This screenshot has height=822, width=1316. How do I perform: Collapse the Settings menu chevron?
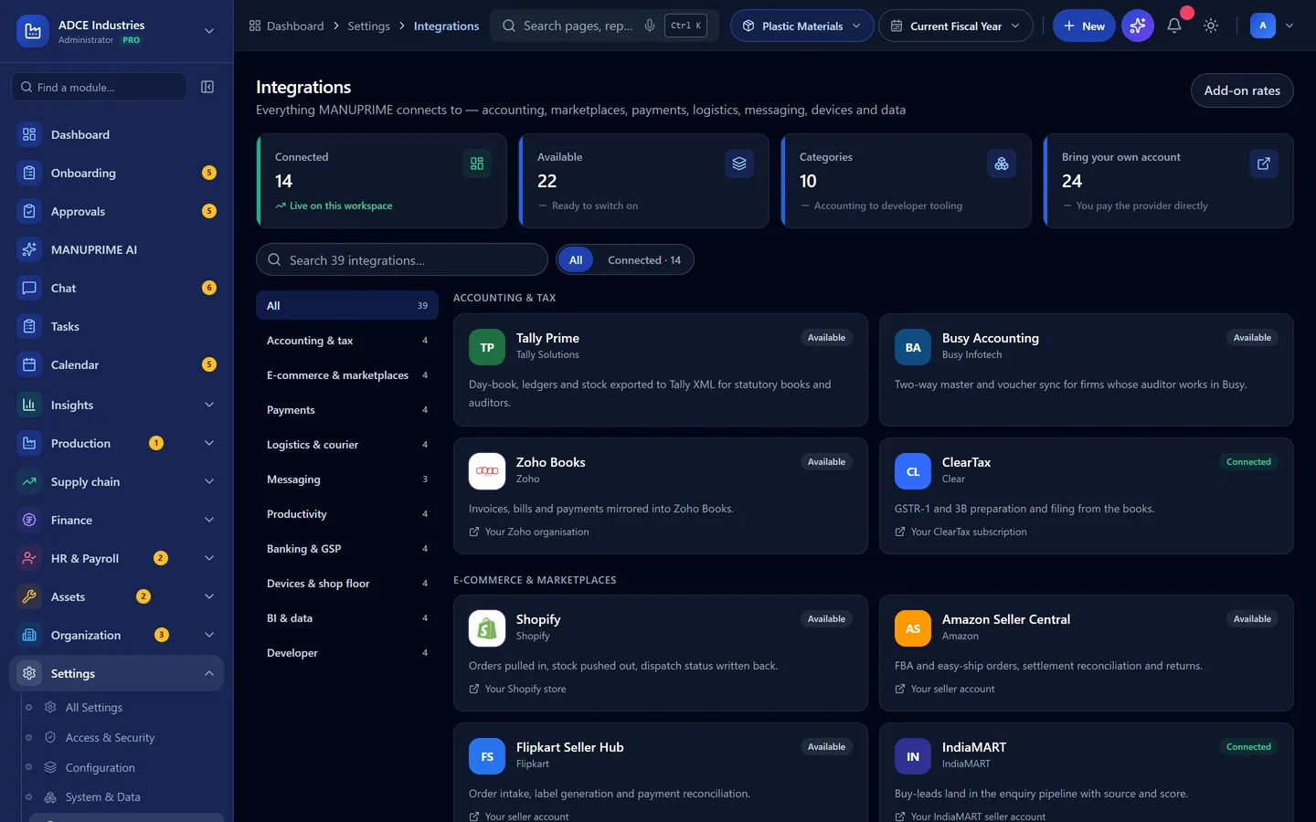[x=209, y=673]
